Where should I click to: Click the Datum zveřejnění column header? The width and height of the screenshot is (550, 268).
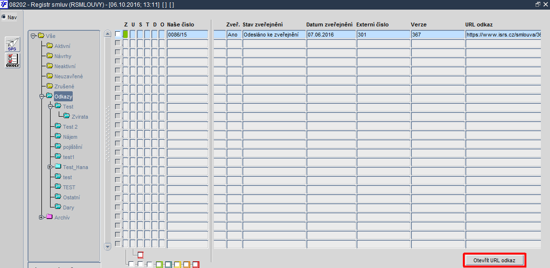(329, 24)
